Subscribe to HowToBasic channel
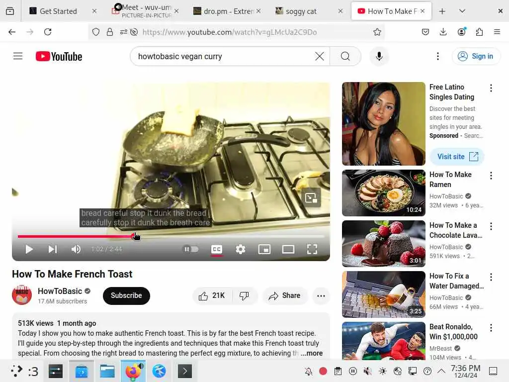 126,295
